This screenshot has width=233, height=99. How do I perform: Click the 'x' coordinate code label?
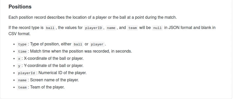tap(19, 58)
